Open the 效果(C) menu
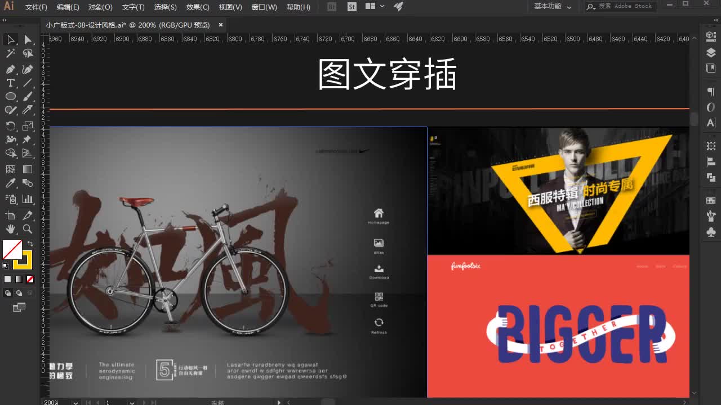 click(198, 7)
